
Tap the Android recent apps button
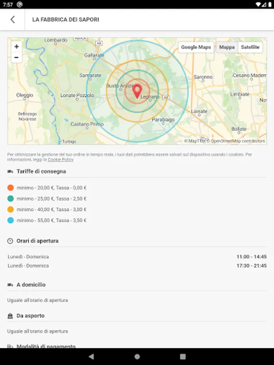pyautogui.click(x=183, y=356)
